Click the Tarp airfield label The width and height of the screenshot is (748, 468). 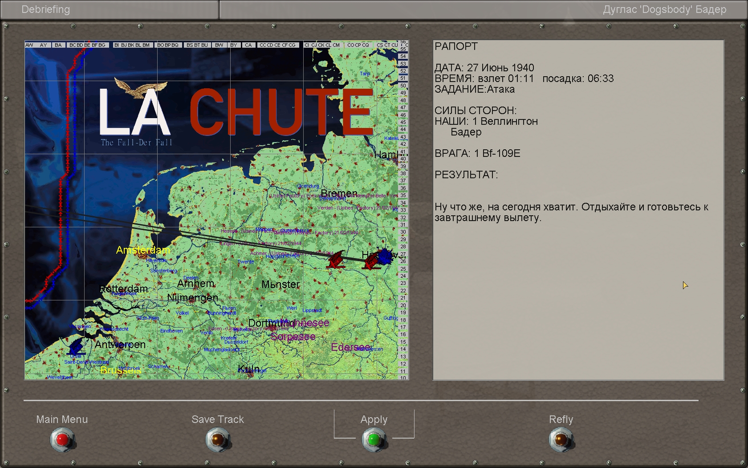pos(365,74)
